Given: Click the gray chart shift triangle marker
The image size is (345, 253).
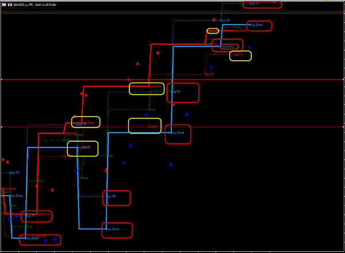Looking at the screenshot, I should coord(274,2).
